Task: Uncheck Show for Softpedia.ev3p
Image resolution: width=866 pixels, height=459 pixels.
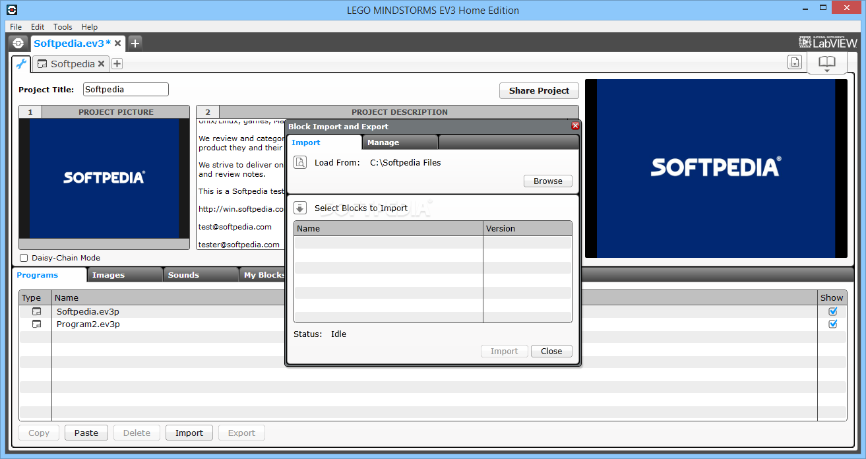Action: click(x=832, y=311)
